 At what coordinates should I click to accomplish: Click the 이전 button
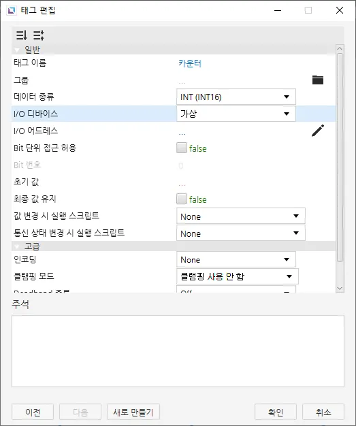(33, 412)
